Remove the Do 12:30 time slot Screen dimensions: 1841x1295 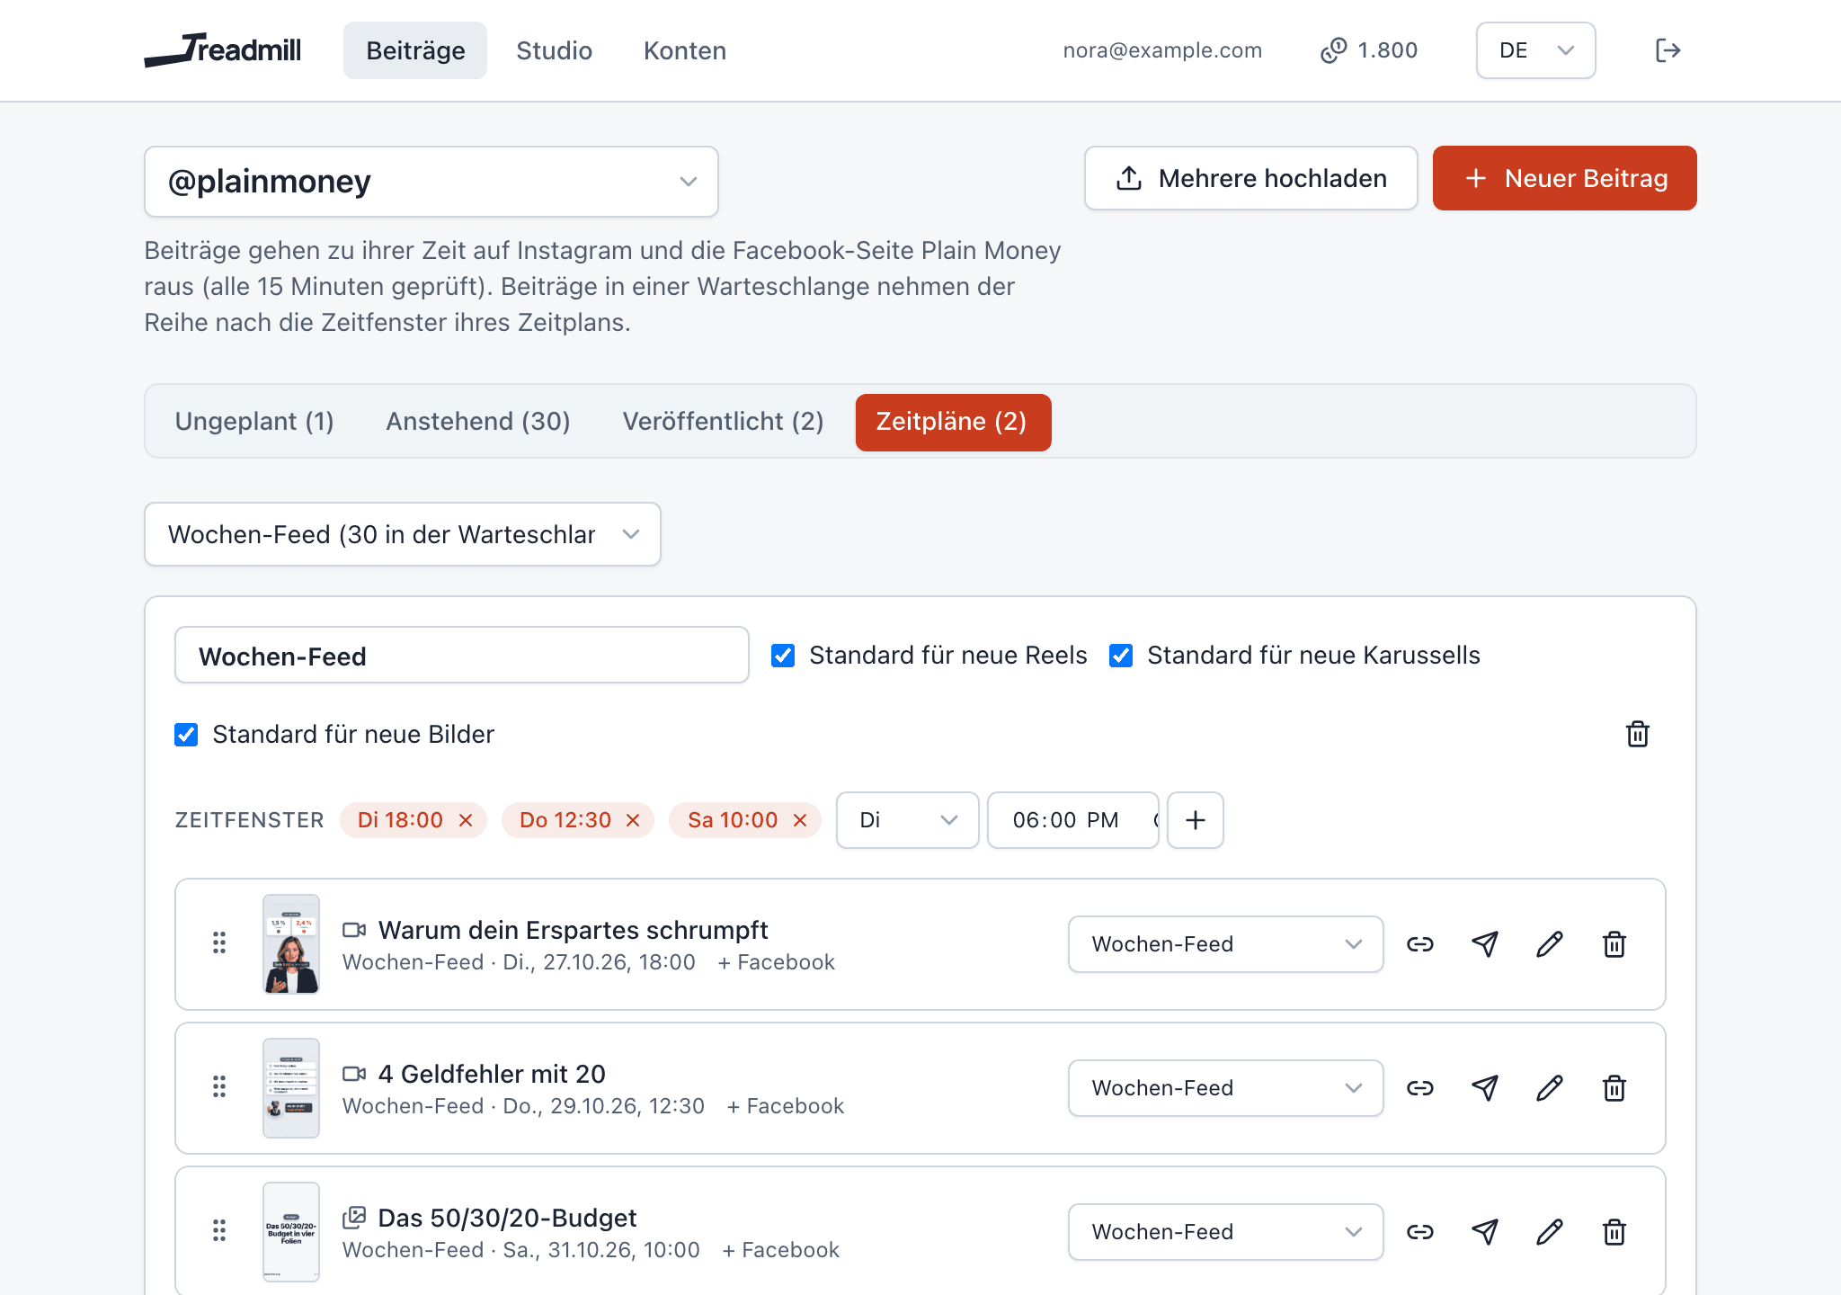633,820
